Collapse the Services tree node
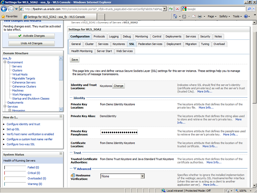The image size is (257, 193). (4, 107)
